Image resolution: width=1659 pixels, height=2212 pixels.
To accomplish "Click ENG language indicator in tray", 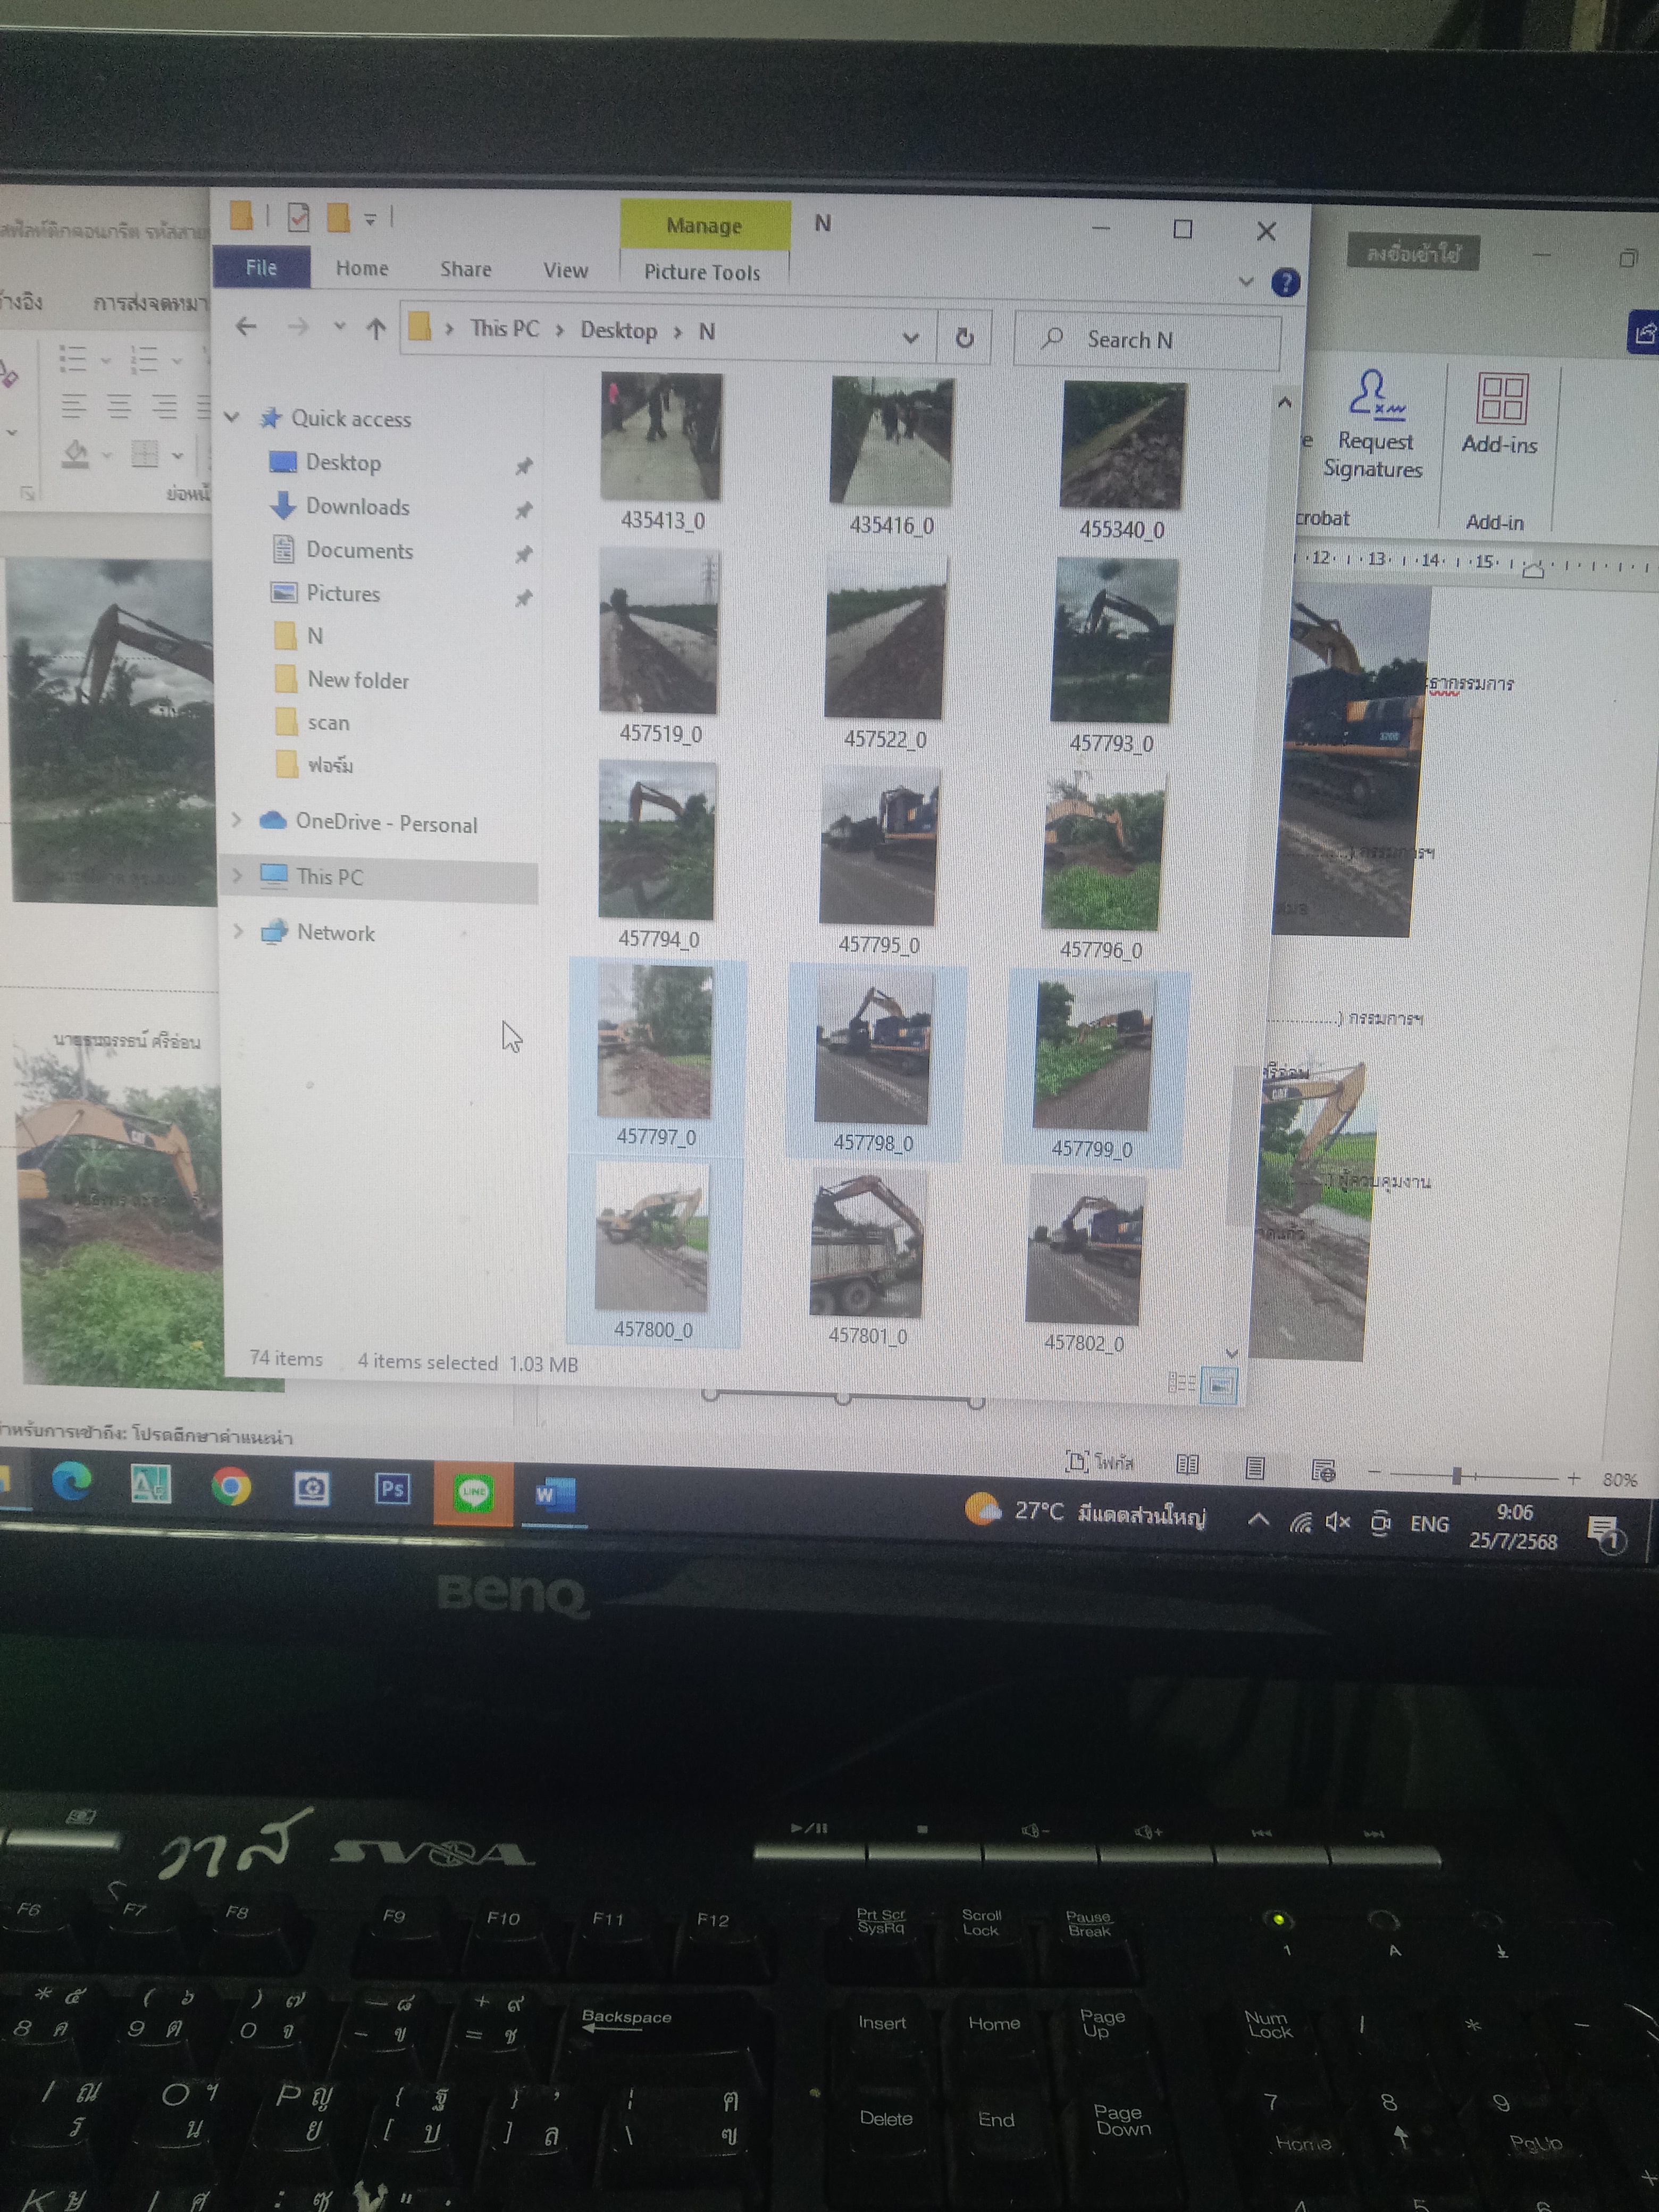I will tap(1429, 1524).
